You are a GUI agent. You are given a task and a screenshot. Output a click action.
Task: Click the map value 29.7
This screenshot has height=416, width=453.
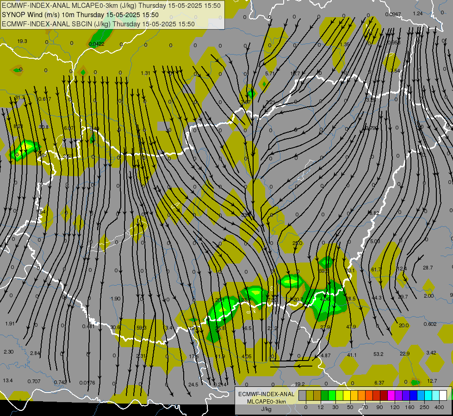click(403, 297)
